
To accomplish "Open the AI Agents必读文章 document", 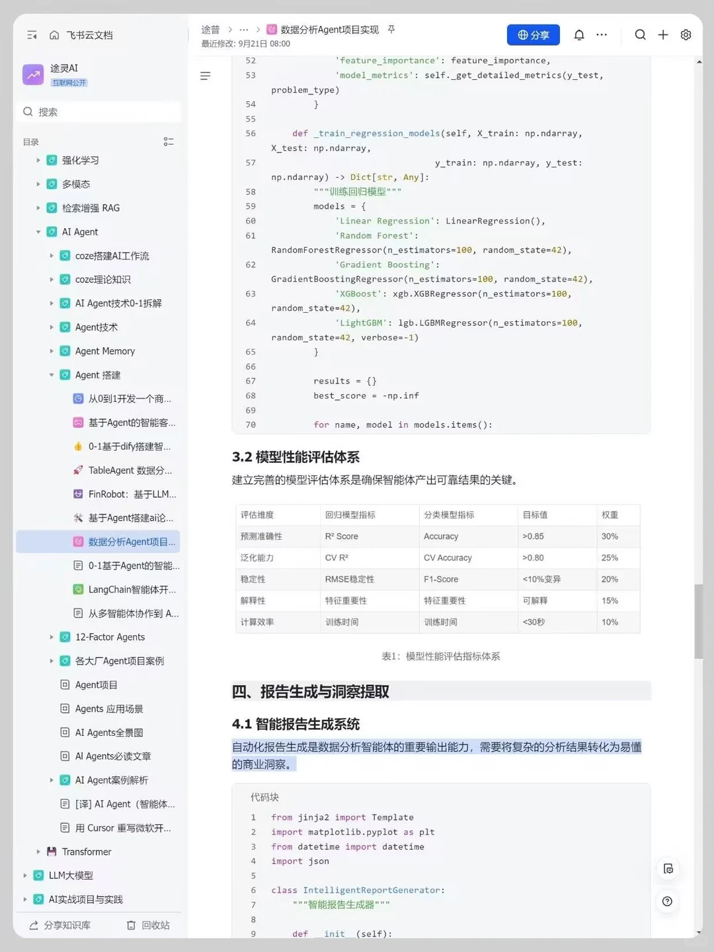I will [112, 756].
